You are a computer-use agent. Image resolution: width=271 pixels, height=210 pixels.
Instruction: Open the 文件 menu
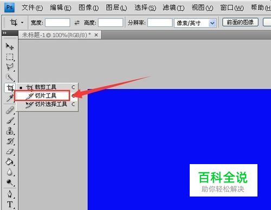(x=33, y=8)
